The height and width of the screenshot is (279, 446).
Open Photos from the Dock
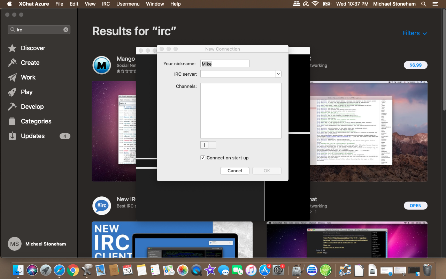183,270
